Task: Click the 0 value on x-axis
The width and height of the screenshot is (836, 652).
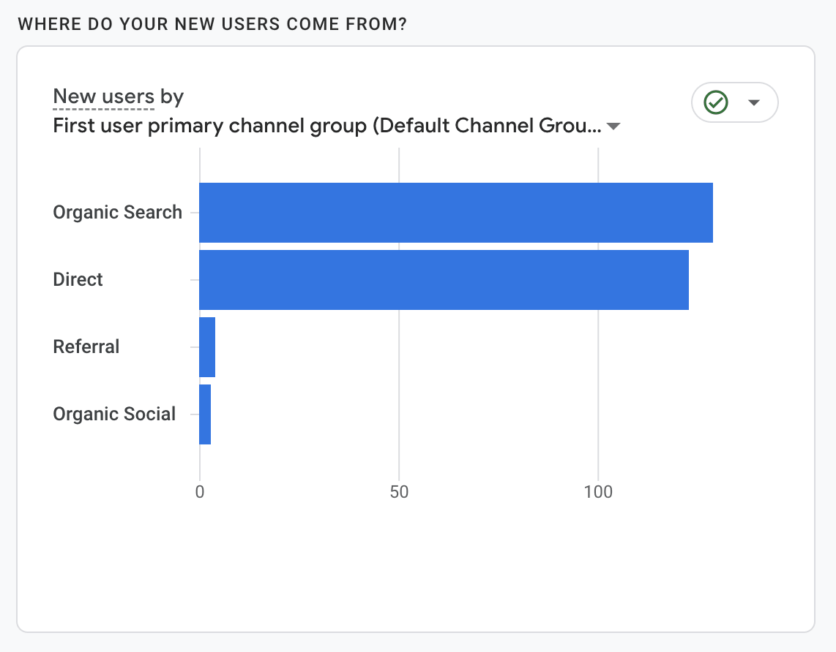Action: pos(200,492)
